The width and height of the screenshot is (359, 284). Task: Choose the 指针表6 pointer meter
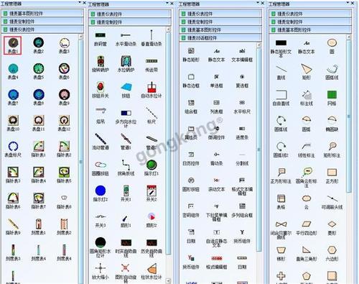[13, 201]
